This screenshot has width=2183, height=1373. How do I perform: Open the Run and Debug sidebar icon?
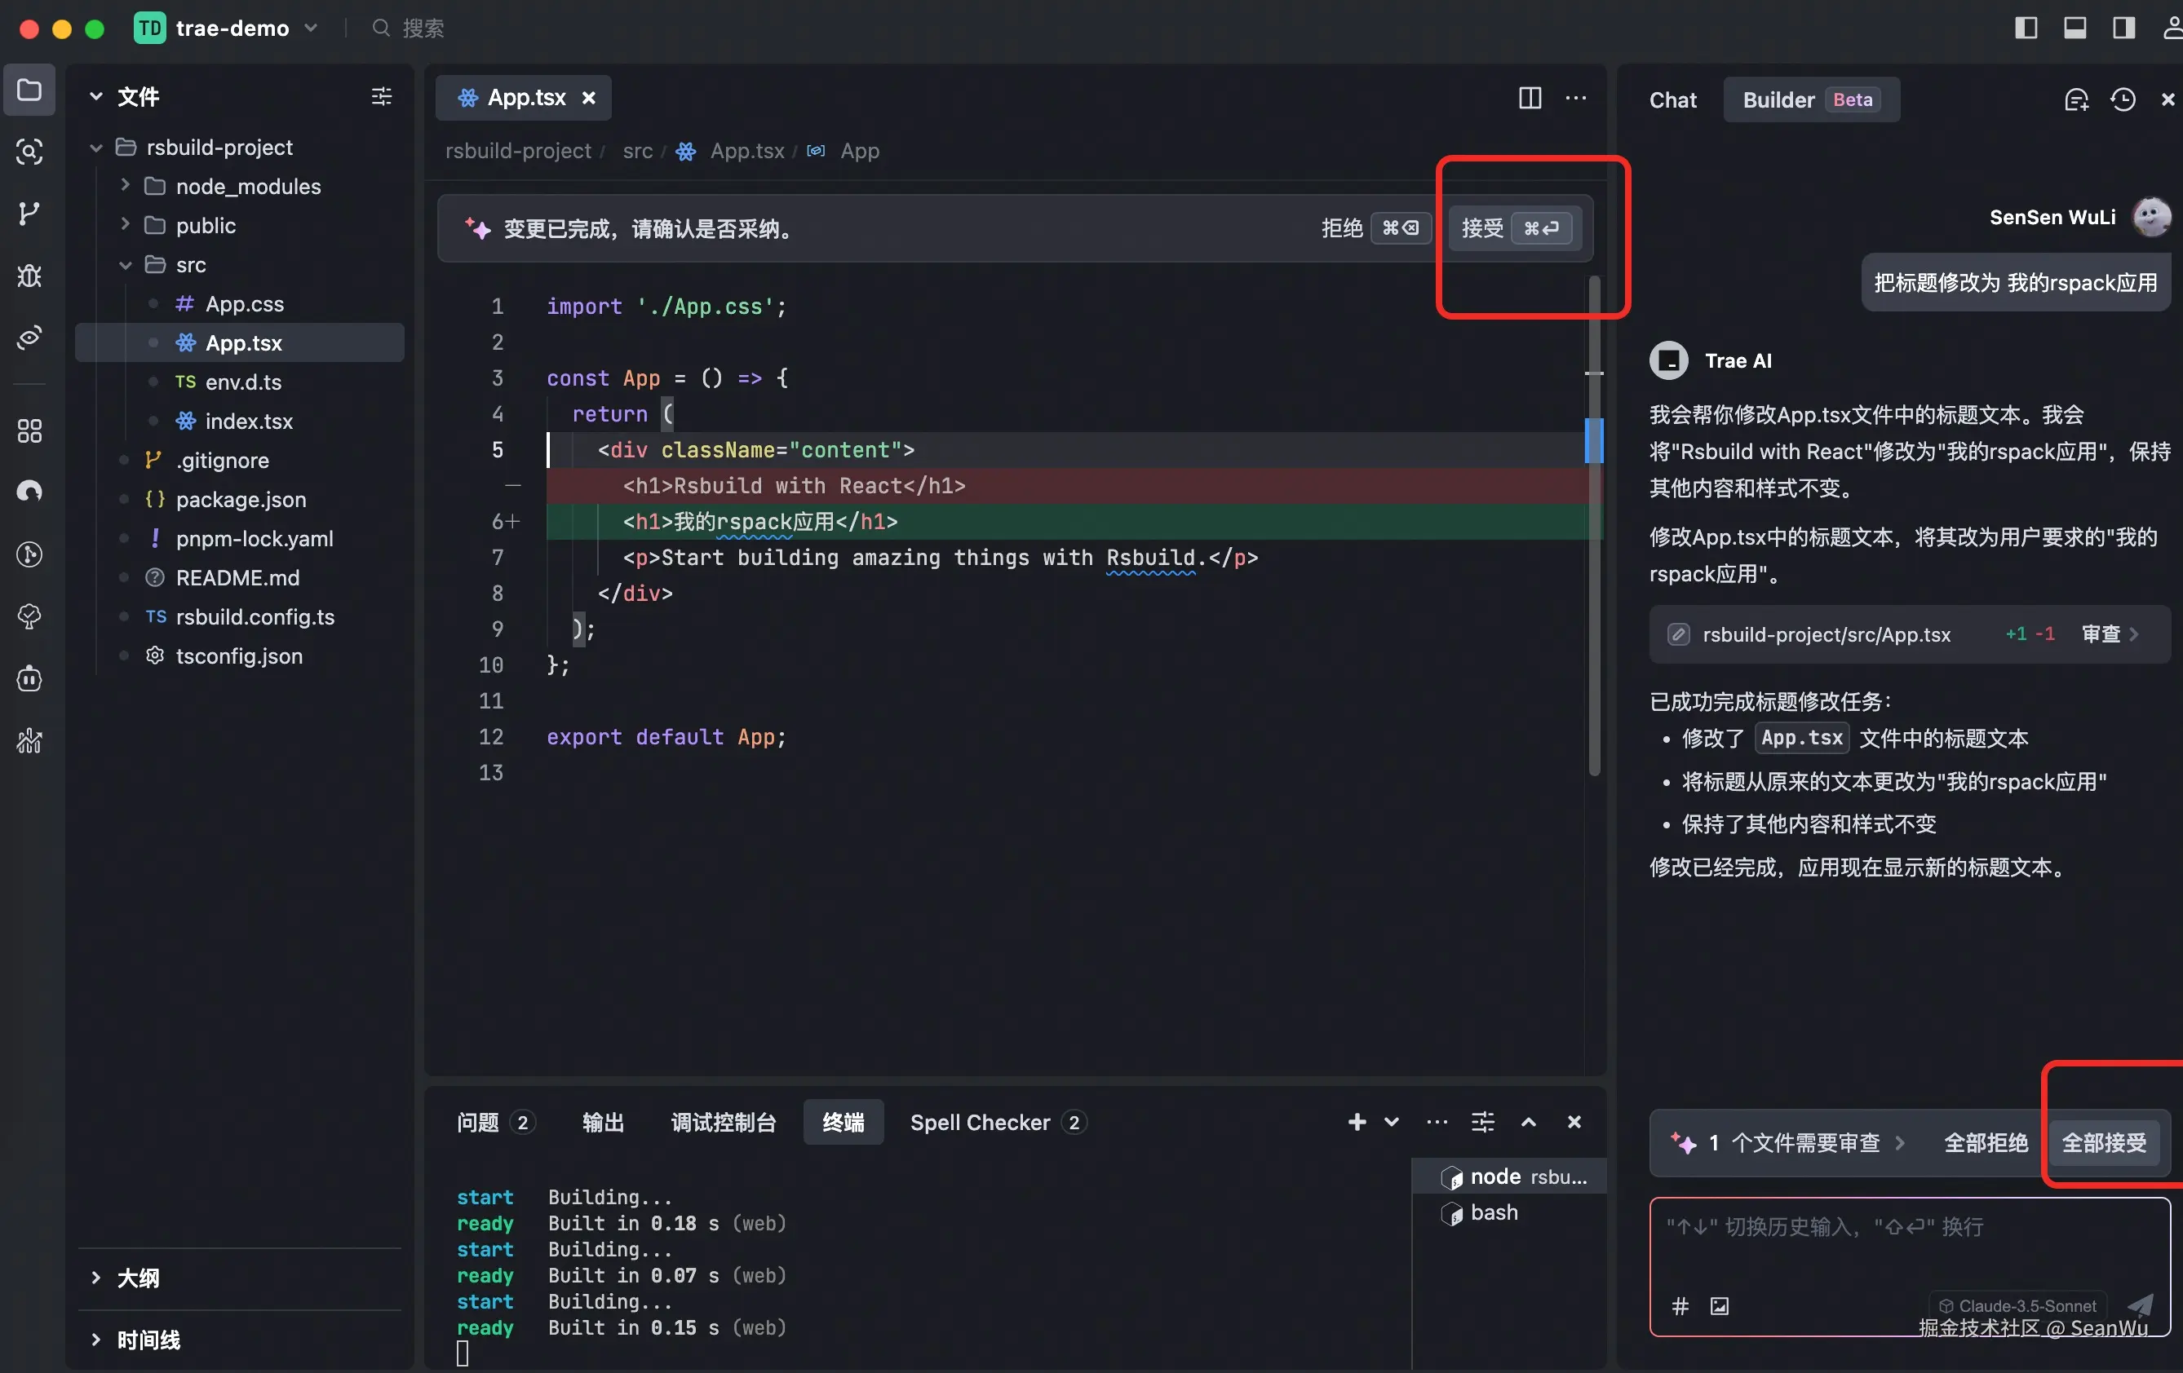[x=29, y=276]
